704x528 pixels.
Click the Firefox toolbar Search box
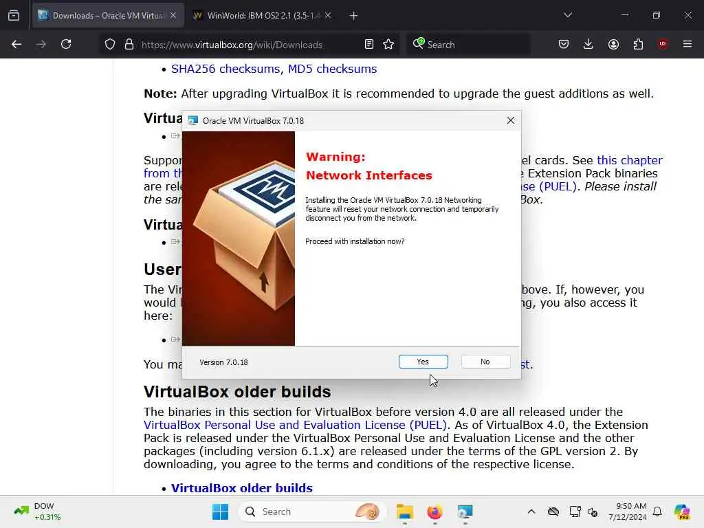(469, 45)
